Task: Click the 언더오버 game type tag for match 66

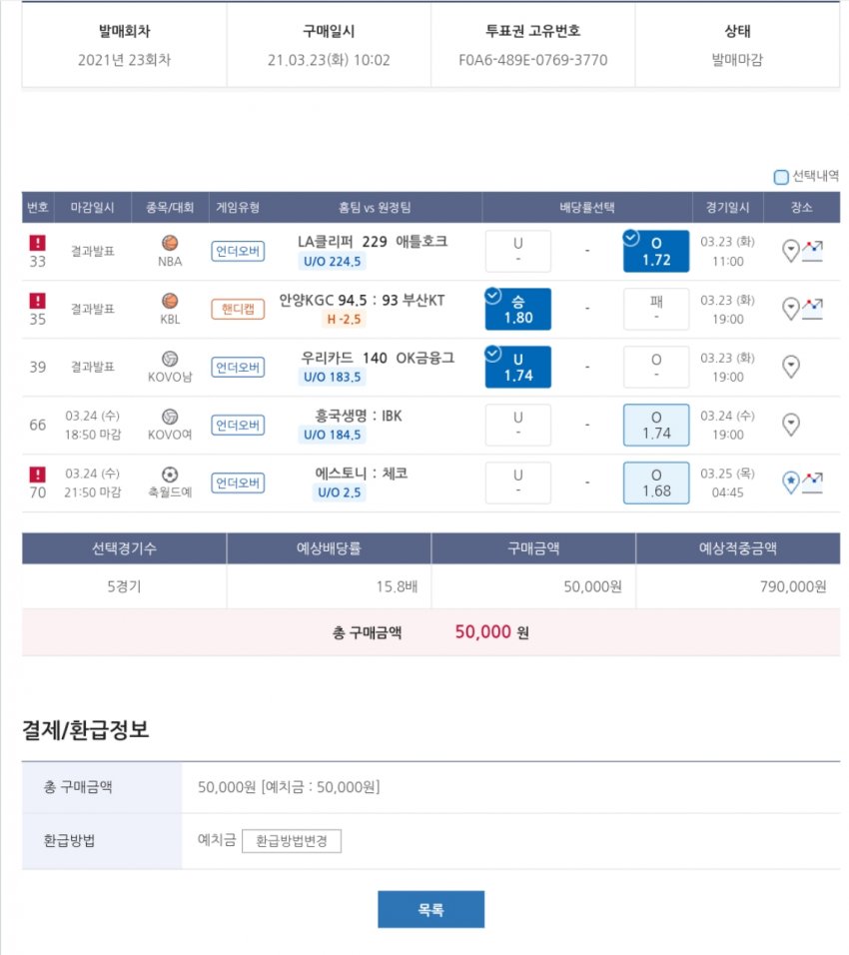Action: tap(238, 425)
